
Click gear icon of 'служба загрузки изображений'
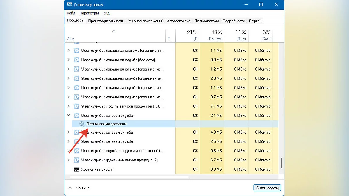76,151
